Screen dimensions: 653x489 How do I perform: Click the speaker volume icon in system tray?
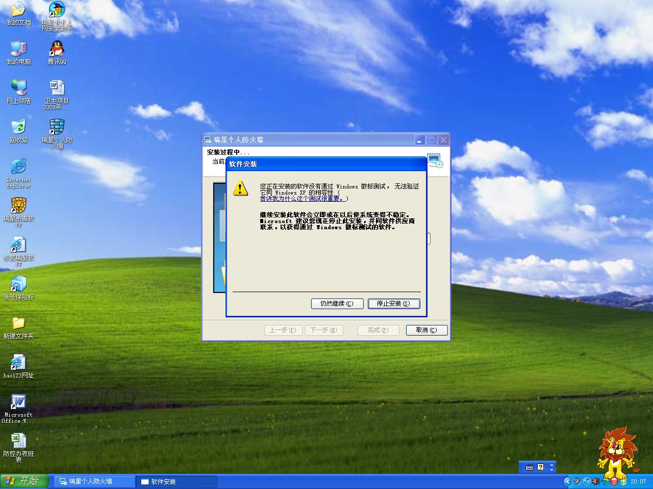point(595,481)
